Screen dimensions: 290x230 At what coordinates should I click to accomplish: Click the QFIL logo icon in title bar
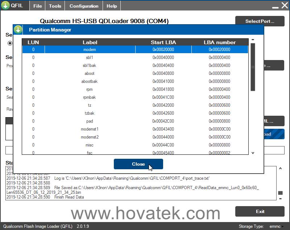(5, 5)
